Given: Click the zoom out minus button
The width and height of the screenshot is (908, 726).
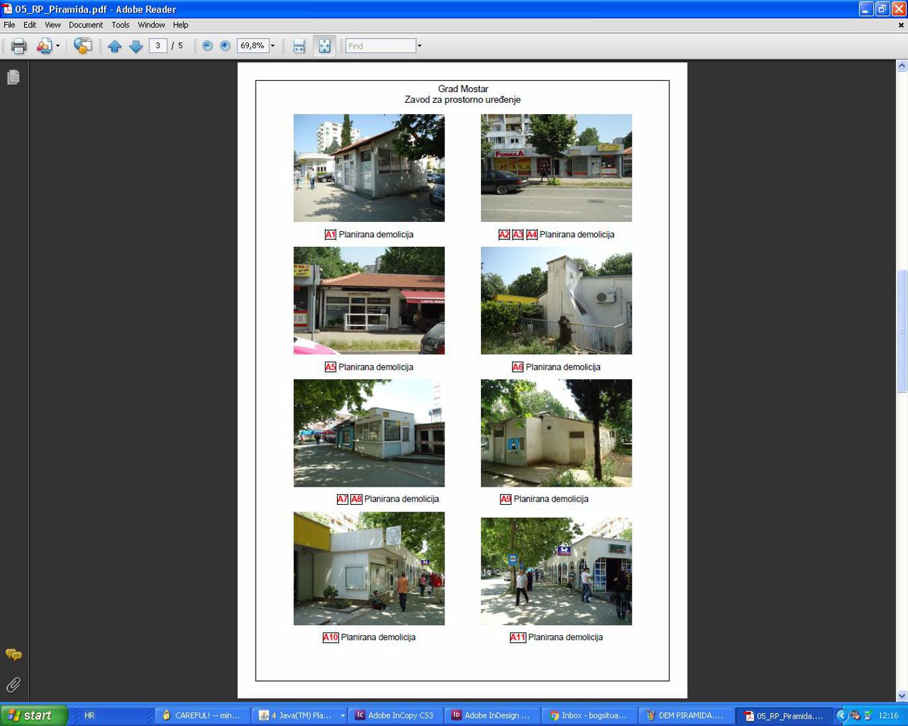Looking at the screenshot, I should click(x=207, y=46).
